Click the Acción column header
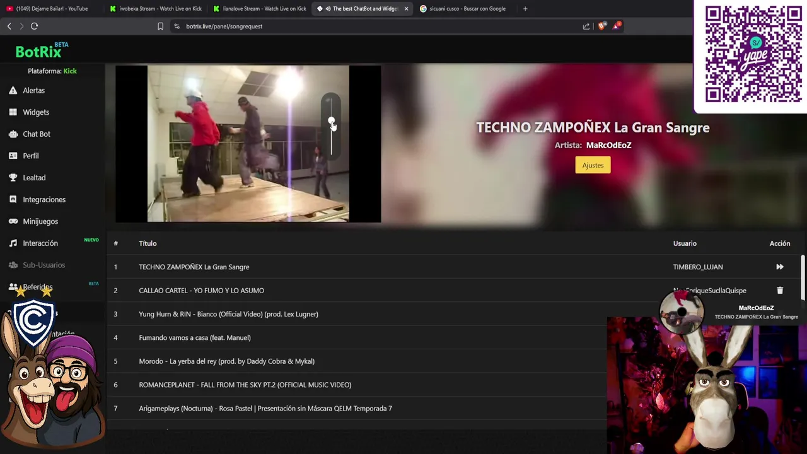Screen dimensions: 807x454 click(780, 243)
